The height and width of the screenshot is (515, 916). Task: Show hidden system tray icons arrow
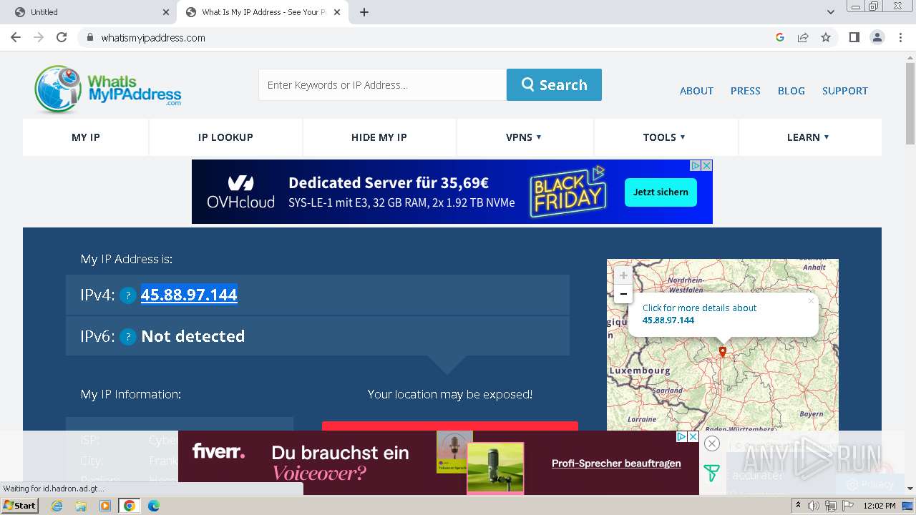pyautogui.click(x=799, y=506)
